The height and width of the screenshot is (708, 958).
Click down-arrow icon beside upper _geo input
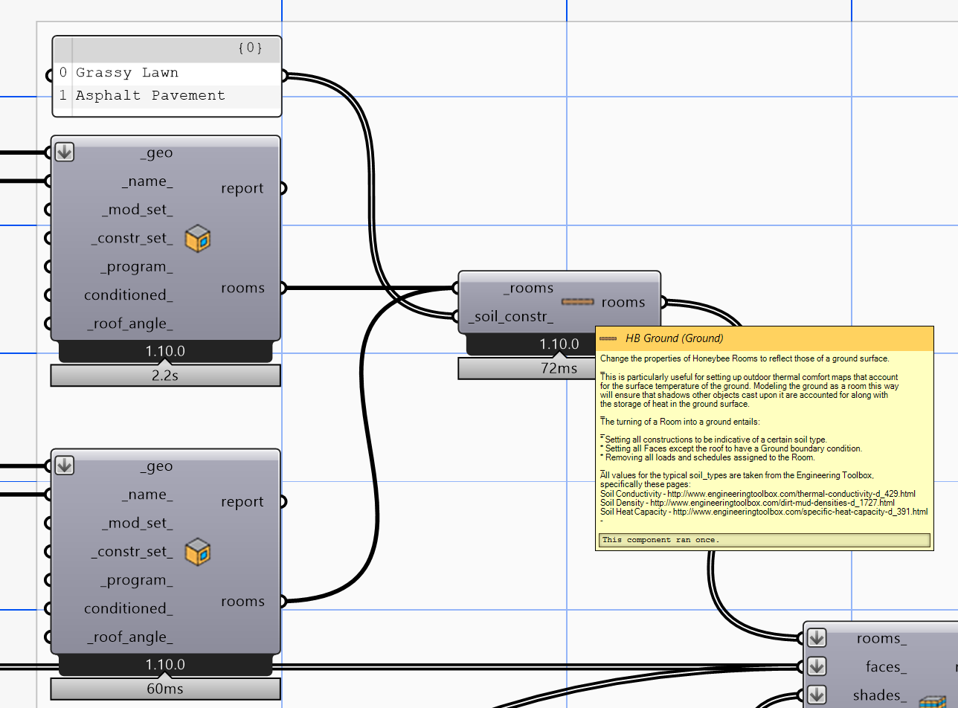(x=65, y=152)
